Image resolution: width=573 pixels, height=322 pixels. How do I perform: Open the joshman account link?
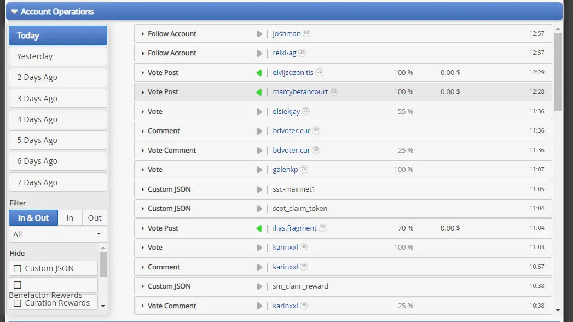coord(287,33)
